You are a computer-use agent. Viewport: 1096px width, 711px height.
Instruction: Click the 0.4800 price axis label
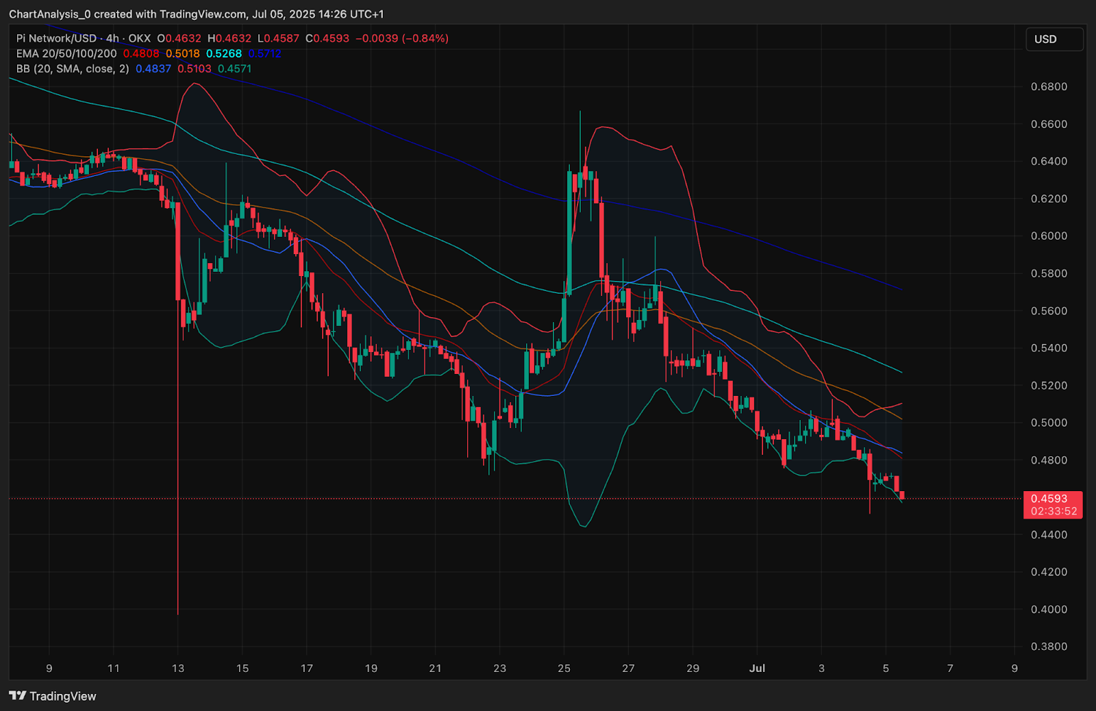click(1049, 460)
